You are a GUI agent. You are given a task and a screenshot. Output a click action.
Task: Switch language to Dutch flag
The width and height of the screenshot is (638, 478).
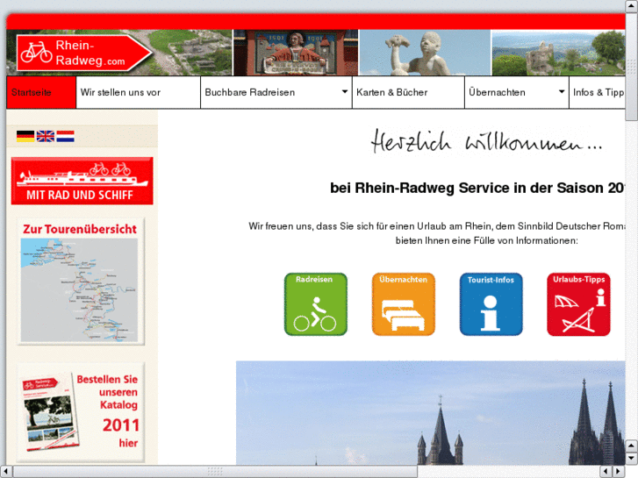pos(65,136)
